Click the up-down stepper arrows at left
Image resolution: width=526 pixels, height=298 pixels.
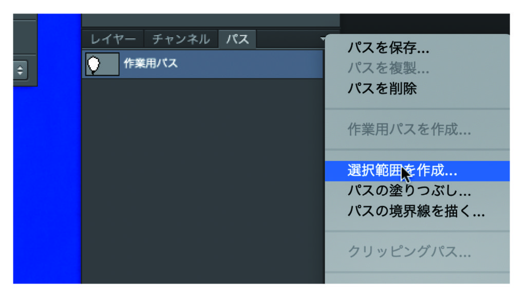[x=20, y=70]
